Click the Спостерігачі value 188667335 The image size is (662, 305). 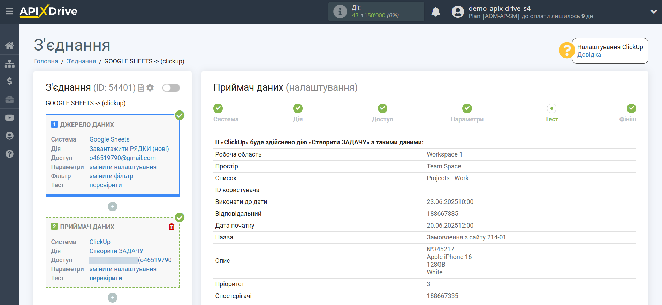442,296
